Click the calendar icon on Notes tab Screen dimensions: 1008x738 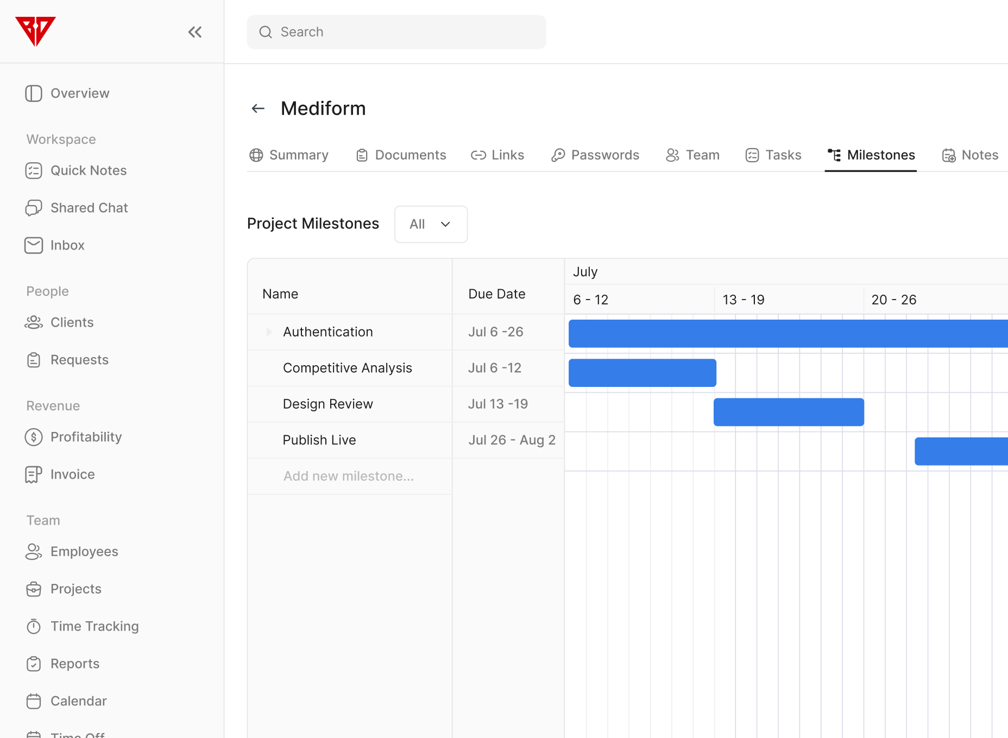[x=949, y=155]
